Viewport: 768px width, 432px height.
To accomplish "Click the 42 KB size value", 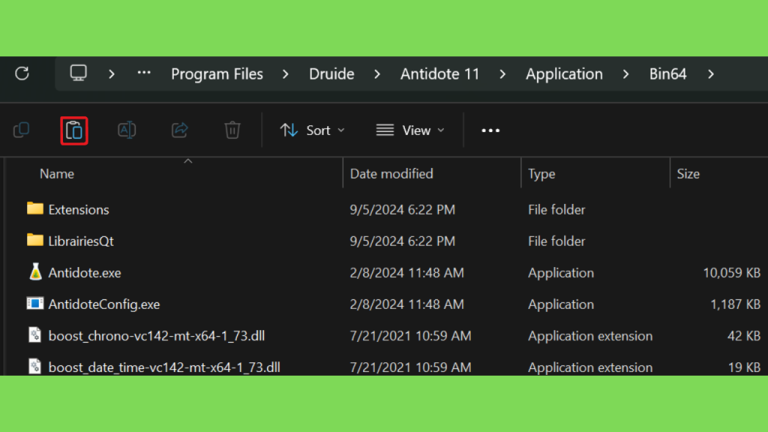I will tap(744, 336).
